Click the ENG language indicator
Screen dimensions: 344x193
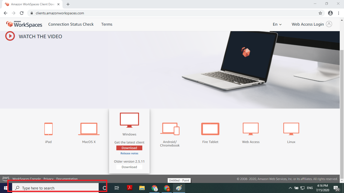point(310,188)
